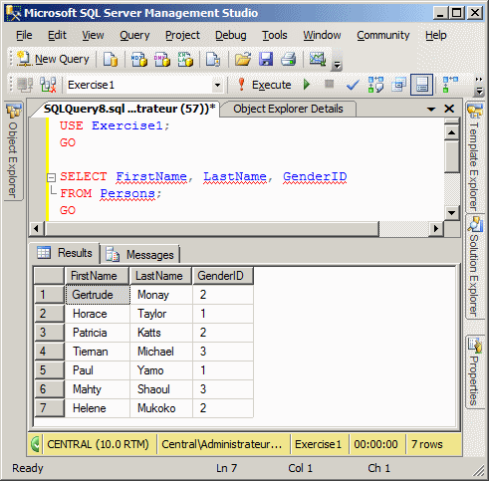Open the Help menu
Viewport: 489px width, 481px height.
point(436,35)
